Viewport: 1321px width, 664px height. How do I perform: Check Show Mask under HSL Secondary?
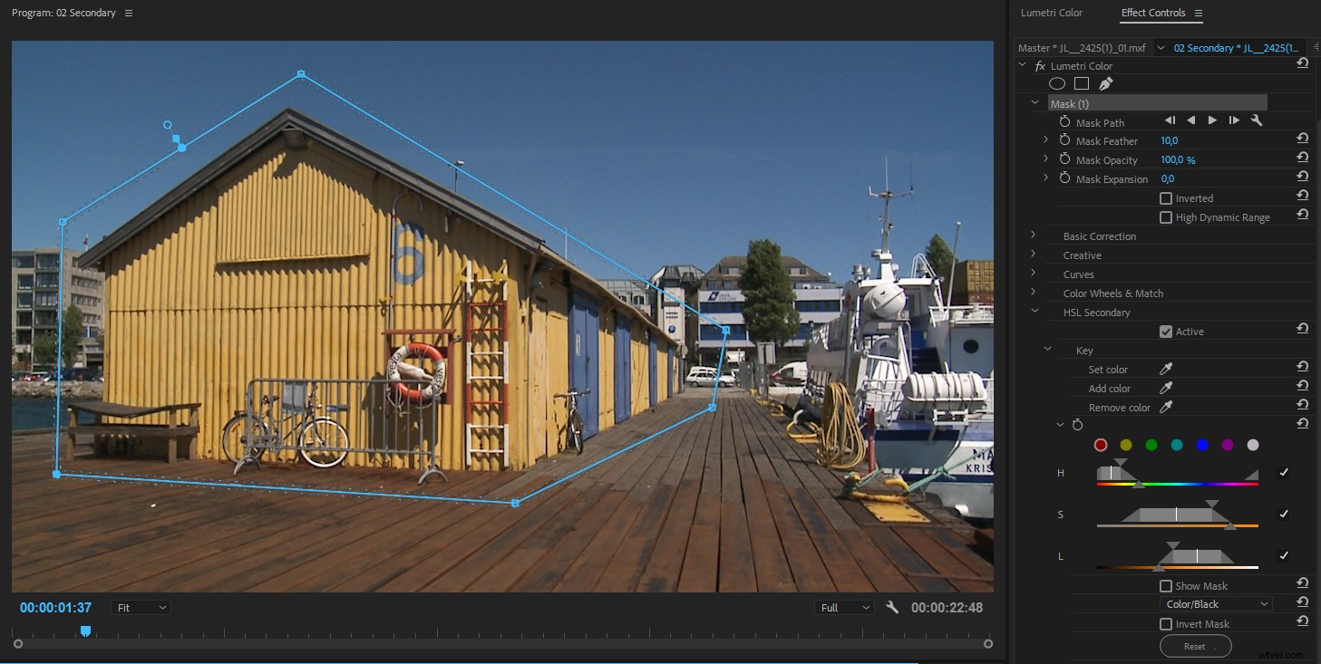tap(1166, 585)
